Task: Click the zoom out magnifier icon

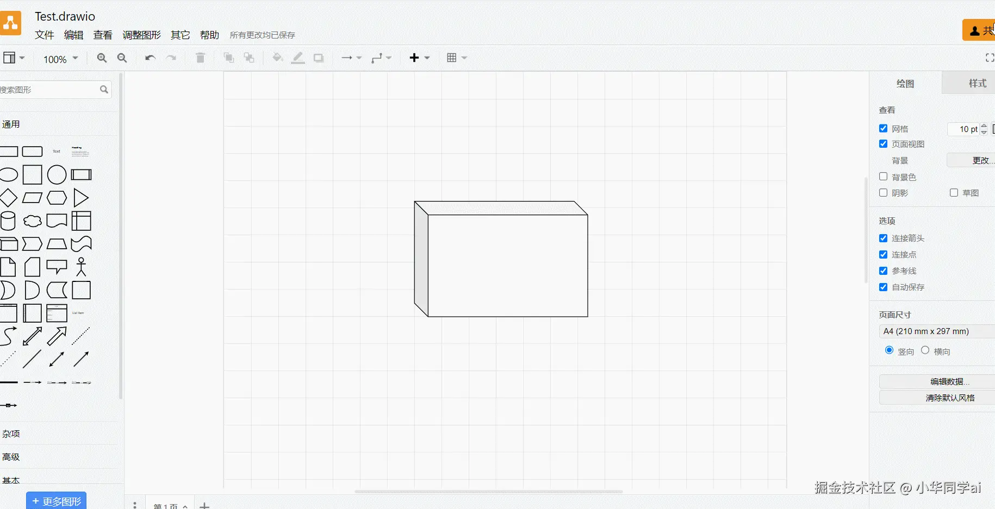Action: [122, 58]
